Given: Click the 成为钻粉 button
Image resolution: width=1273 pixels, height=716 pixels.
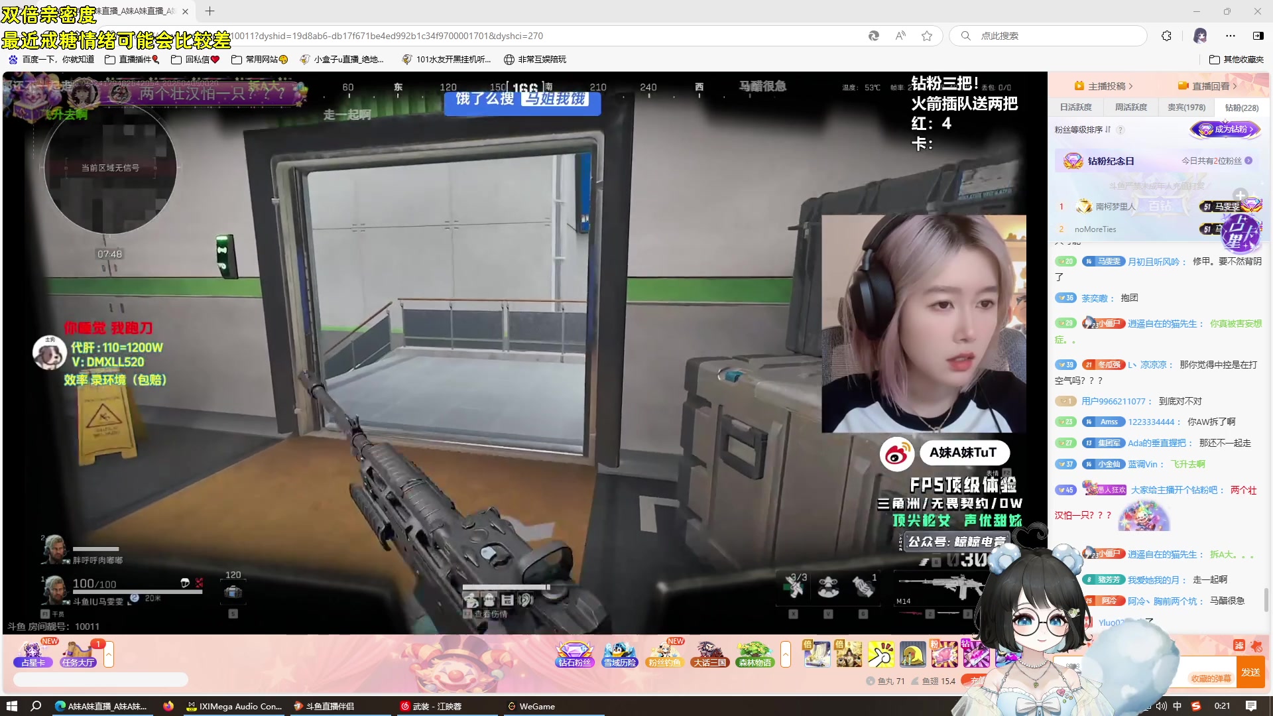Looking at the screenshot, I should point(1226,130).
